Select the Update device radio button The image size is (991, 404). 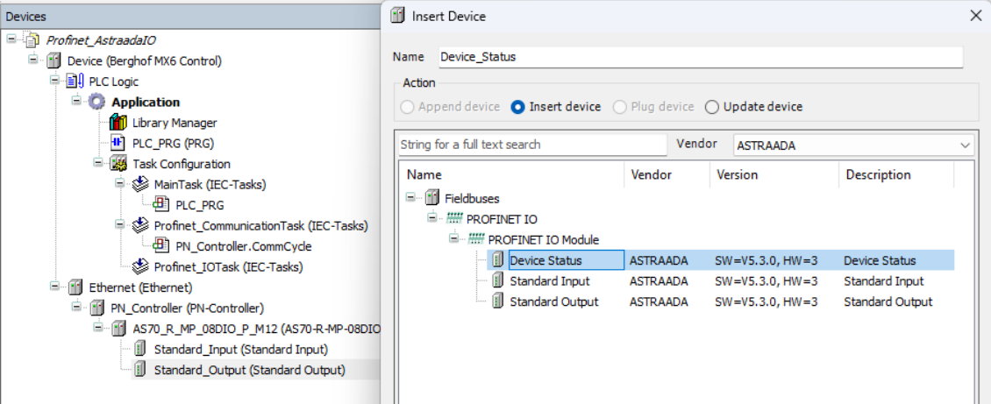pos(711,107)
